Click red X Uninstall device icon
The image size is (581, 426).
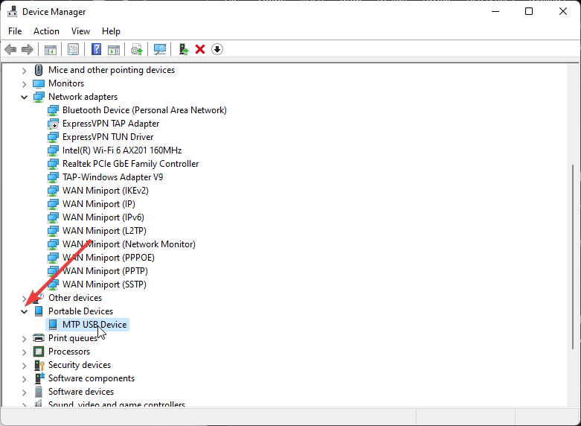click(200, 49)
